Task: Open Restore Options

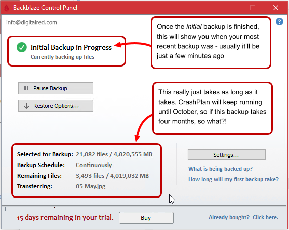Action: pos(56,106)
